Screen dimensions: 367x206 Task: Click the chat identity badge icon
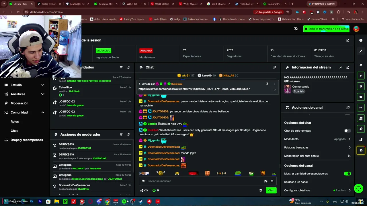click(x=143, y=181)
